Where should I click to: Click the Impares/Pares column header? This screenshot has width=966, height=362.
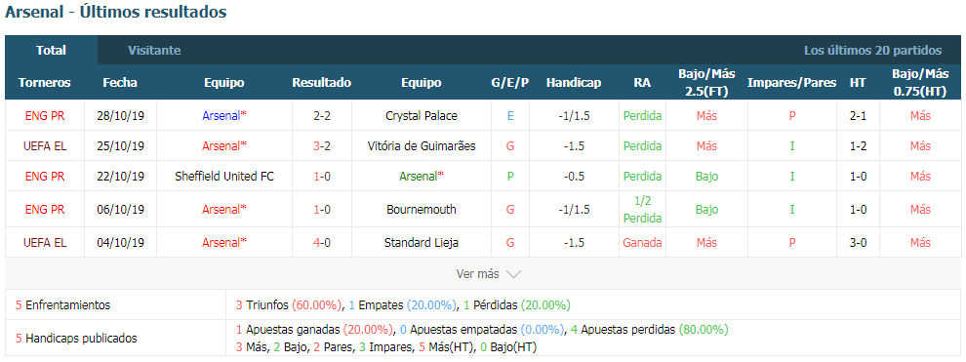tap(791, 83)
